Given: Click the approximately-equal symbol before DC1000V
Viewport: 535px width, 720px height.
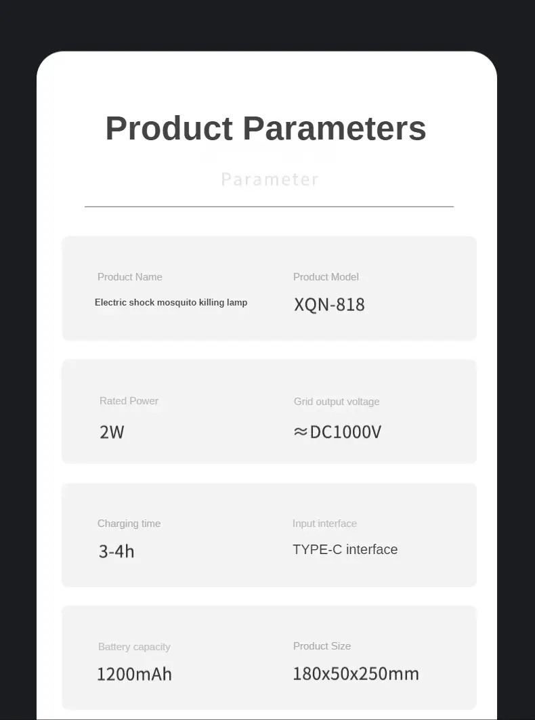Looking at the screenshot, I should tap(301, 431).
